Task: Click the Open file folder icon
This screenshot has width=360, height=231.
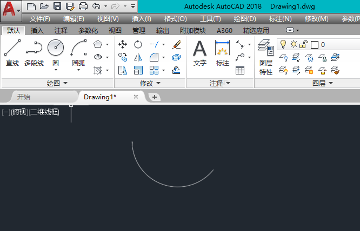Action: [x=44, y=6]
